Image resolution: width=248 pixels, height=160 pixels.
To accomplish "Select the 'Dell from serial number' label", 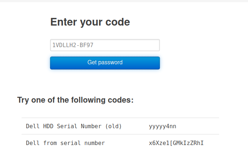I will 65,143.
